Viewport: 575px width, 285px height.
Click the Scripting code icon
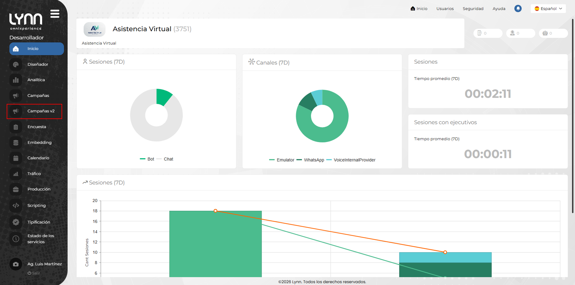16,206
